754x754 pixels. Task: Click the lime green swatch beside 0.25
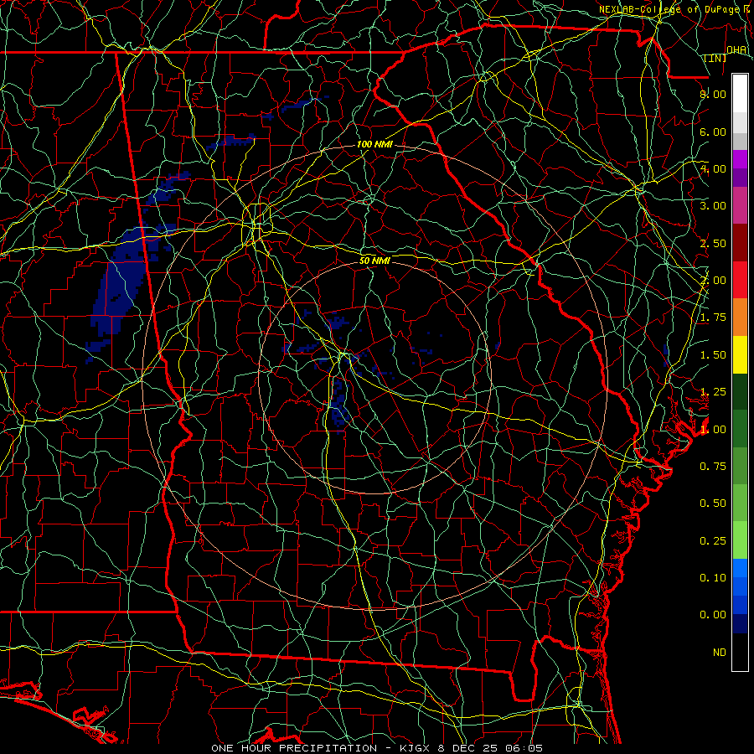(740, 540)
